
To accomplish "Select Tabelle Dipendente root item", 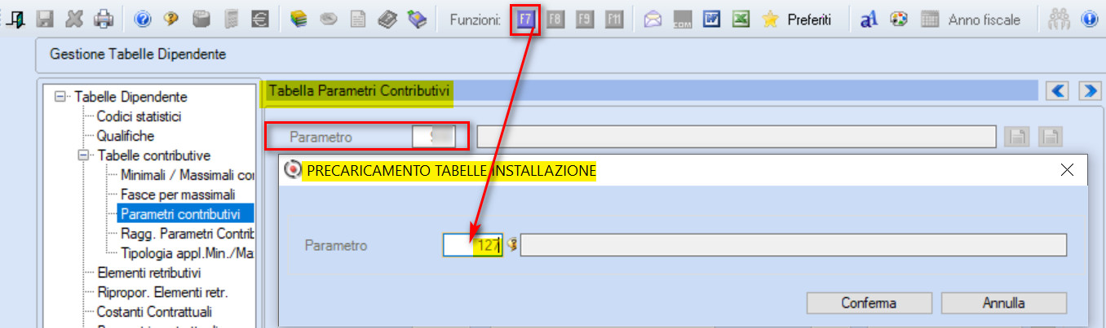I will pos(131,97).
